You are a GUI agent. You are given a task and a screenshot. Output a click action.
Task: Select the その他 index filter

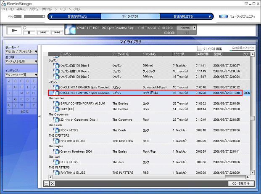pyautogui.click(x=24, y=111)
